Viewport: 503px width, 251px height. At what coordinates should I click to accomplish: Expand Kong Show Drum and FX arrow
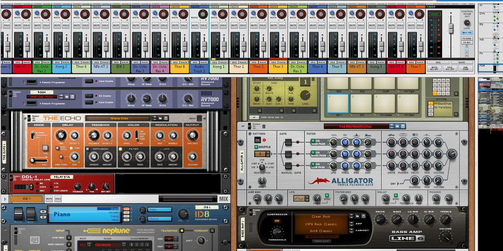(254, 117)
